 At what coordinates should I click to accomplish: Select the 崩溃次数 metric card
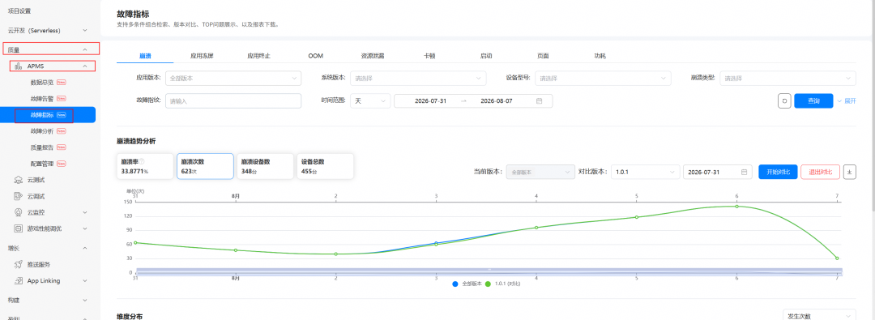[x=205, y=166]
